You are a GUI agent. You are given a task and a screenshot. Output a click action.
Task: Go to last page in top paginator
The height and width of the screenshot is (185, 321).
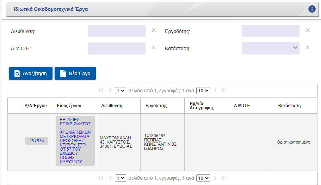point(224,90)
